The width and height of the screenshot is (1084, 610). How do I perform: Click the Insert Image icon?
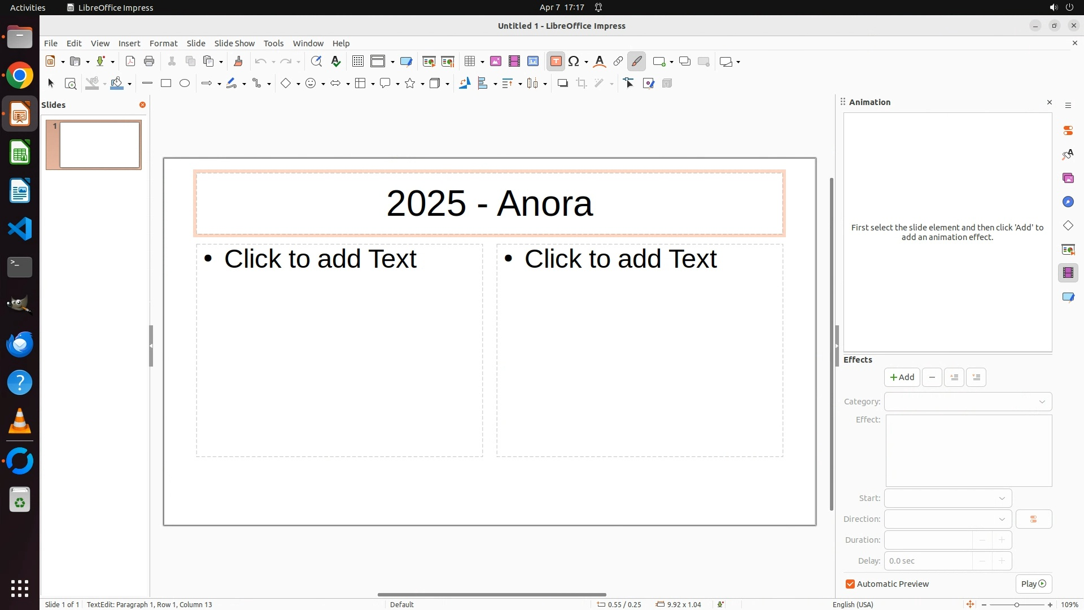[x=496, y=62]
